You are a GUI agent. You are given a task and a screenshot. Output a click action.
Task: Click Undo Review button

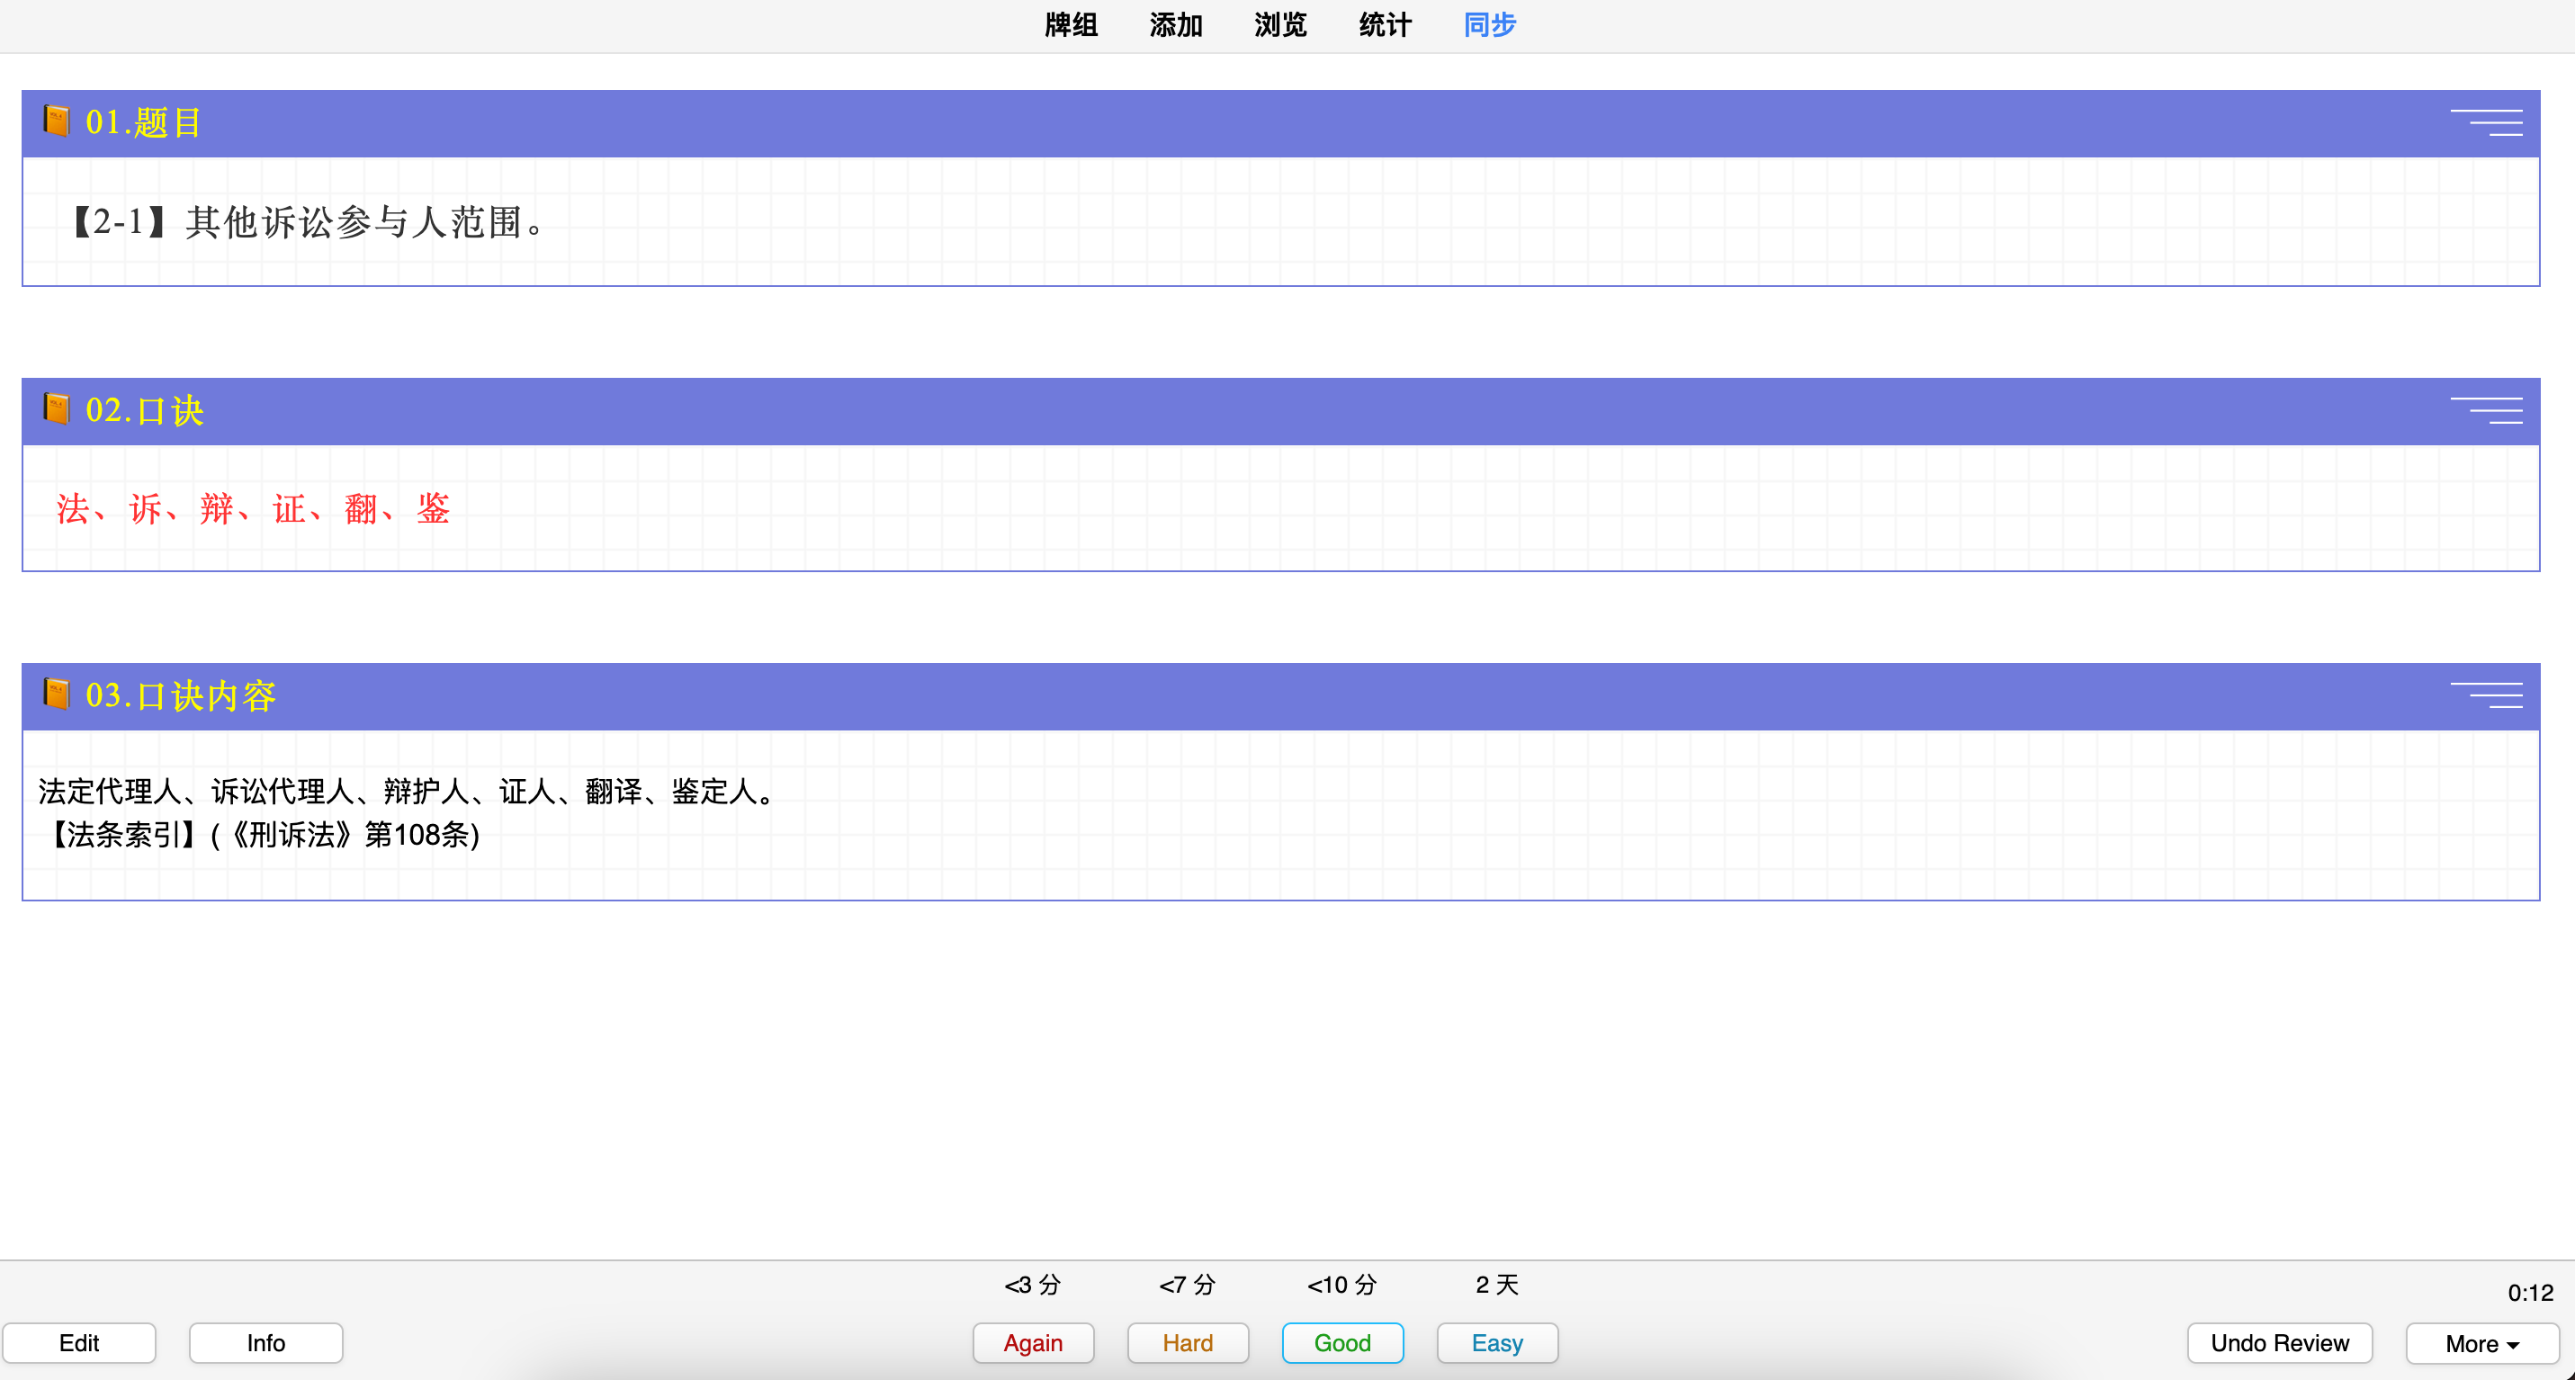click(x=2279, y=1342)
